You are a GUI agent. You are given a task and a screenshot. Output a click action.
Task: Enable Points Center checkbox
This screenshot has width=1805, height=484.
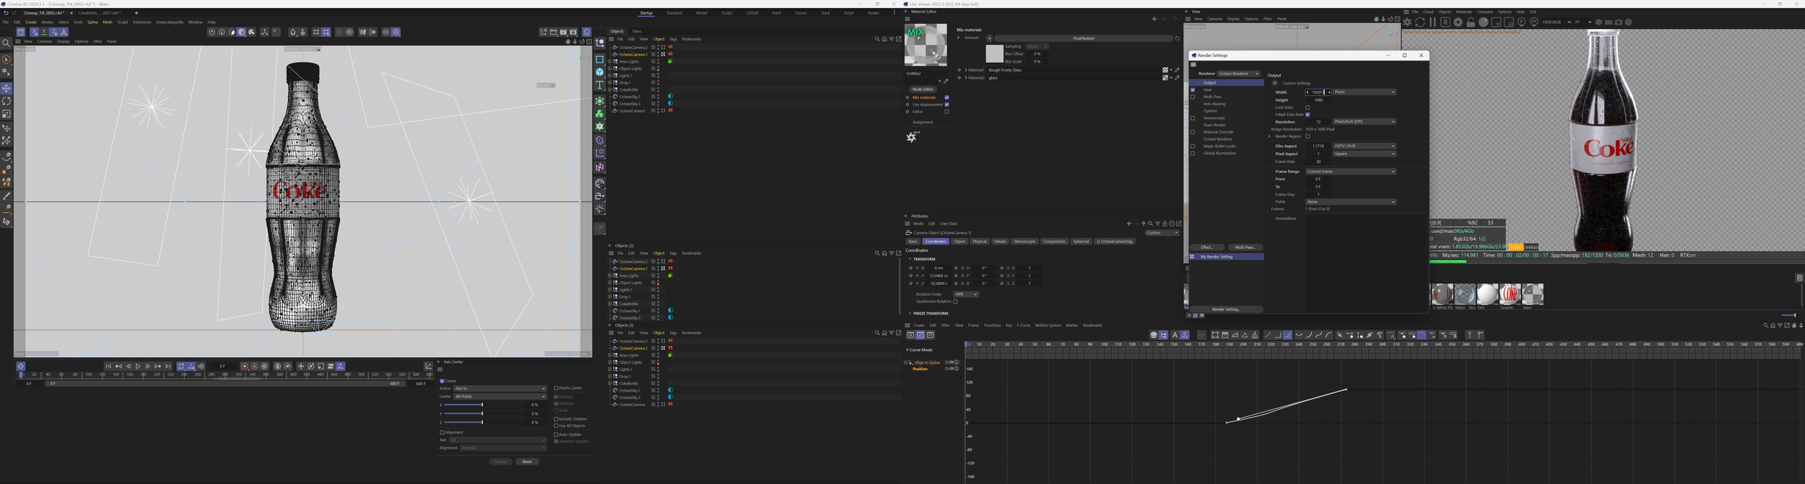pyautogui.click(x=556, y=388)
